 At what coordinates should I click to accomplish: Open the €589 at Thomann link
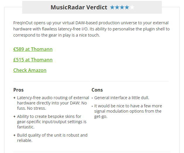[x=33, y=49]
